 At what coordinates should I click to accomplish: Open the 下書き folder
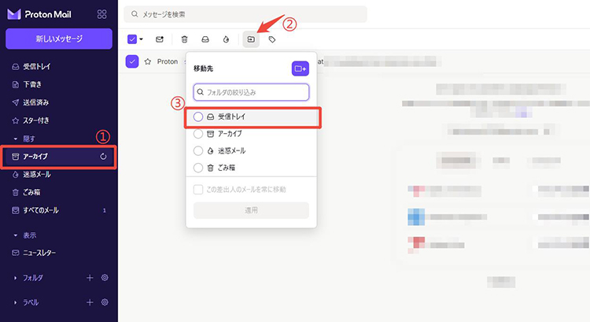(59, 84)
